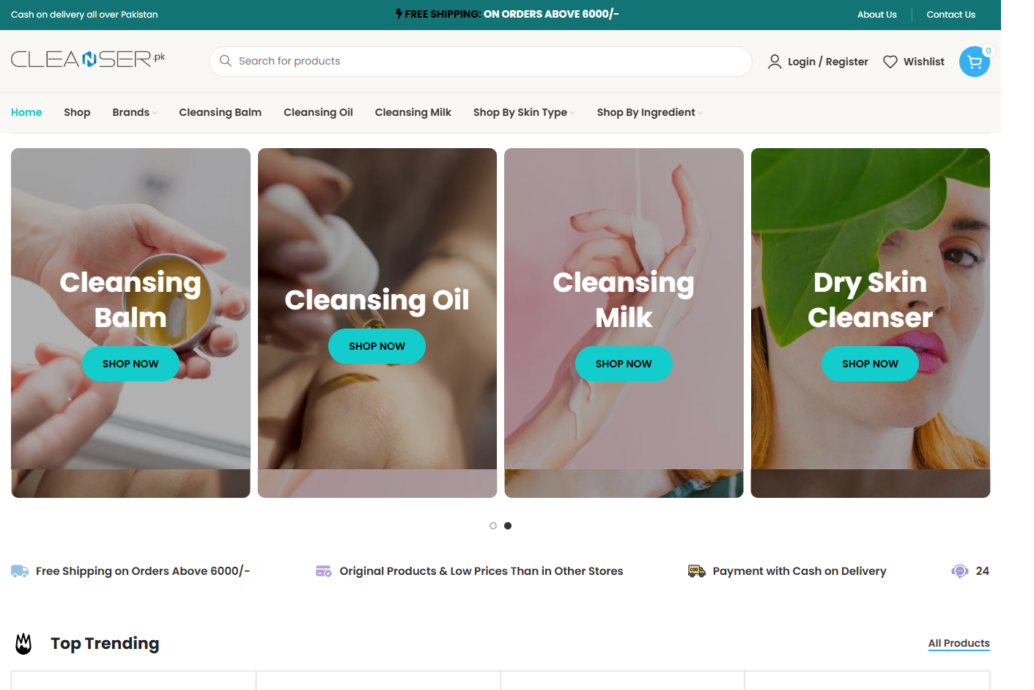
Task: Focus the Search for products field
Action: point(481,62)
